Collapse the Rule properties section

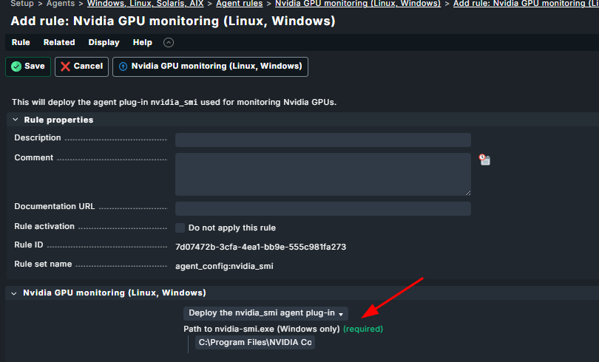[16, 120]
